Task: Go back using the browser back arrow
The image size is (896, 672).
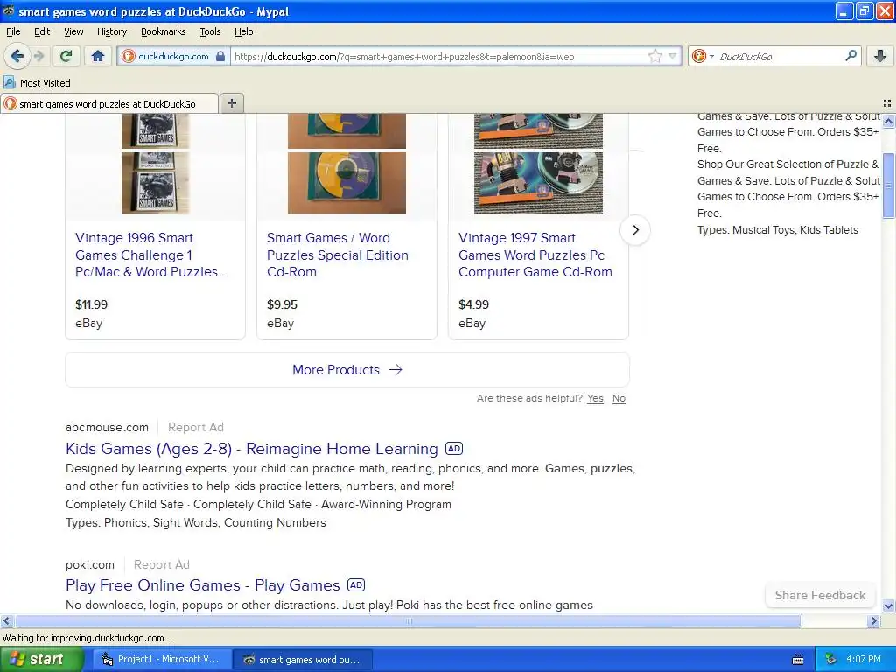Action: (17, 56)
